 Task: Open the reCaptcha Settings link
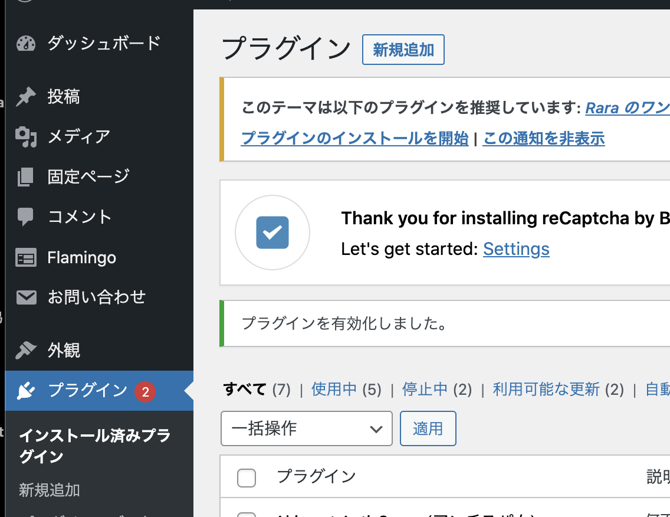pos(516,249)
